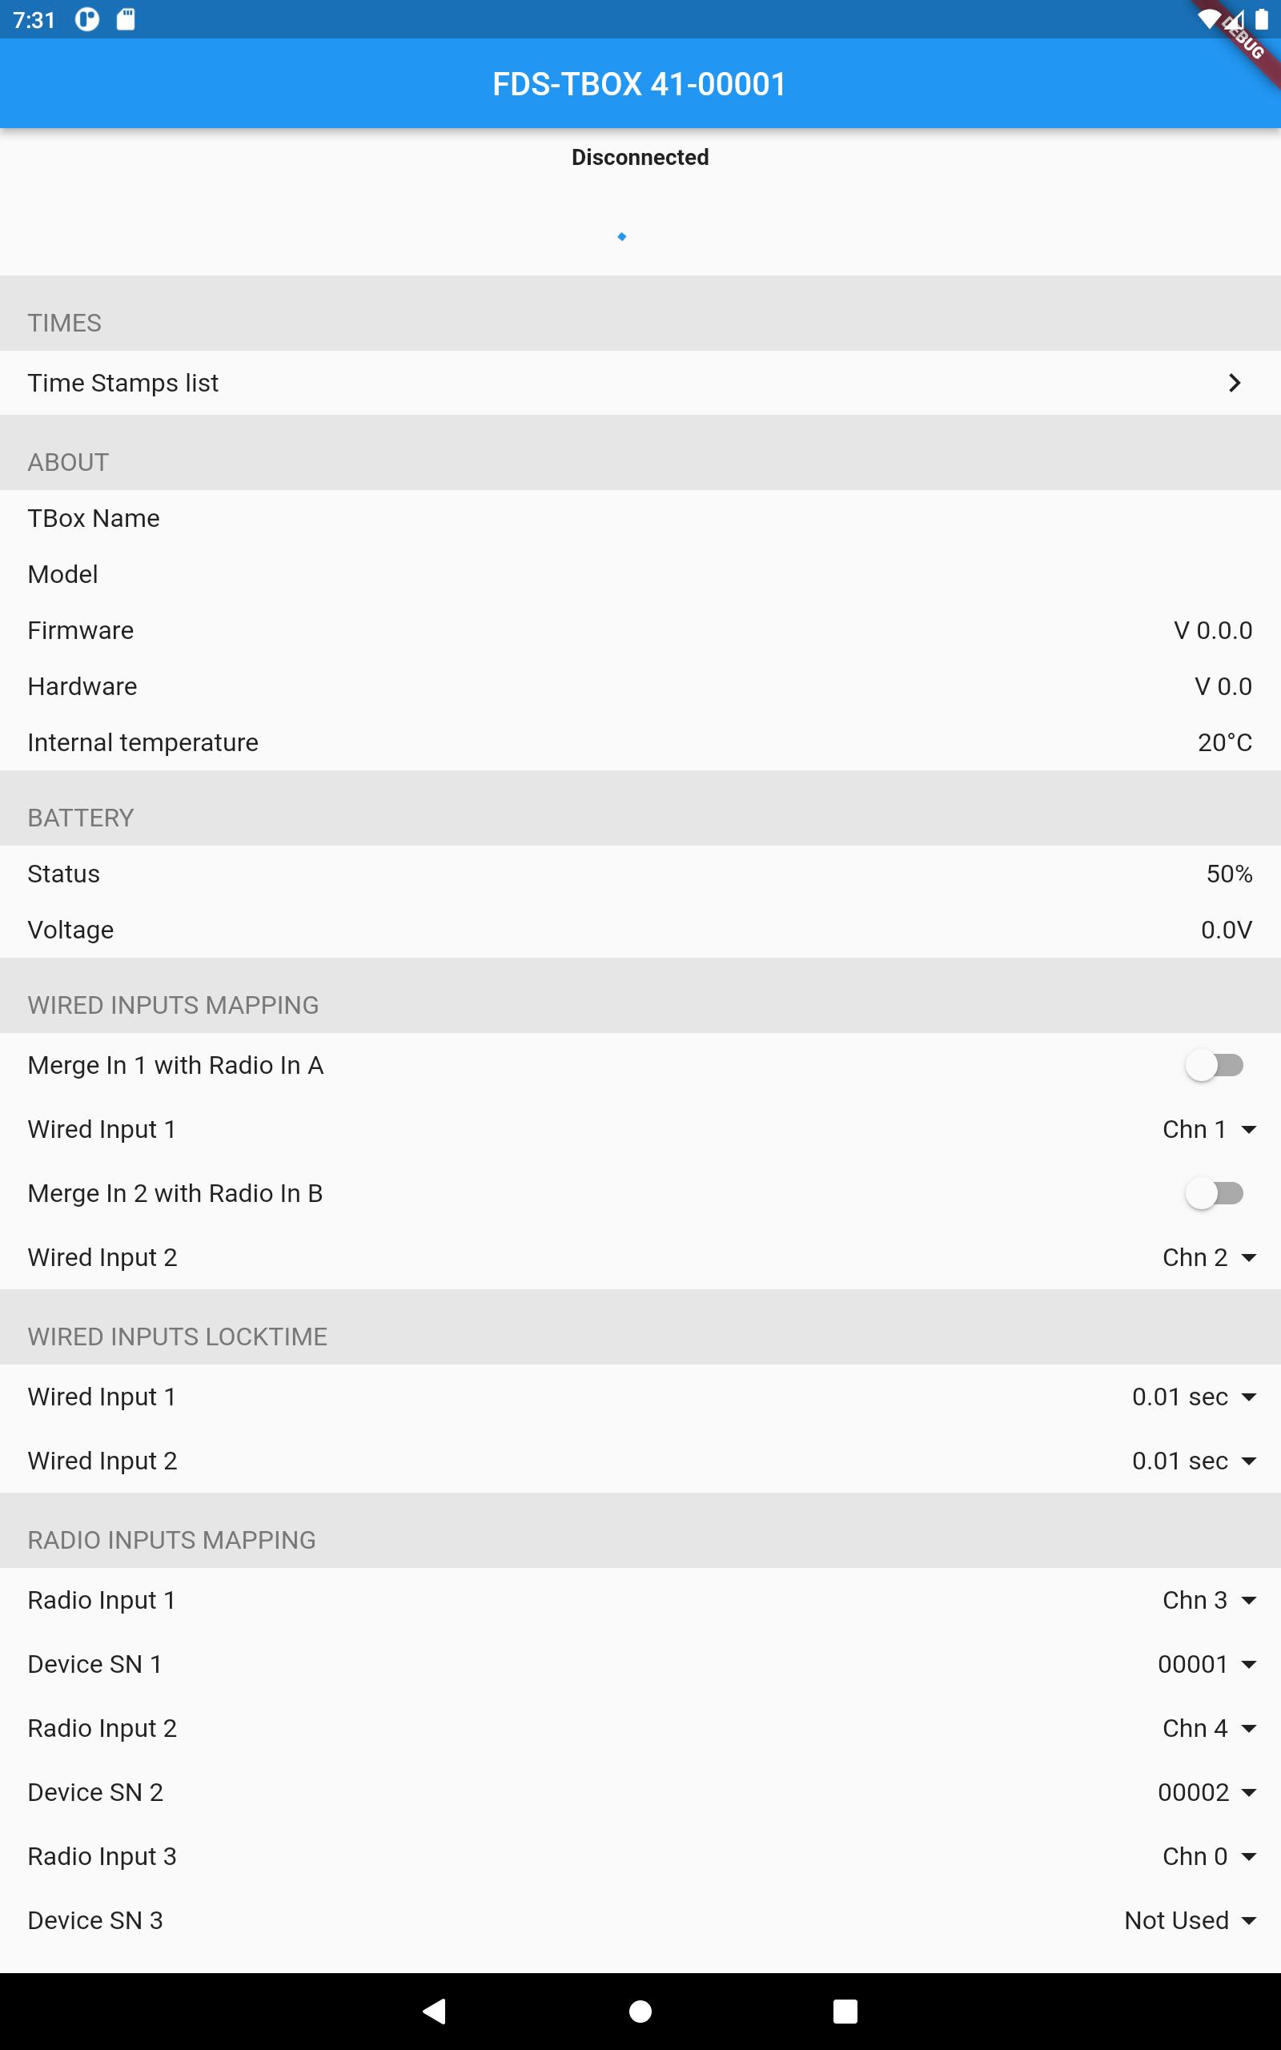Tap the SD card status bar icon
This screenshot has height=2050, width=1281.
pyautogui.click(x=126, y=19)
